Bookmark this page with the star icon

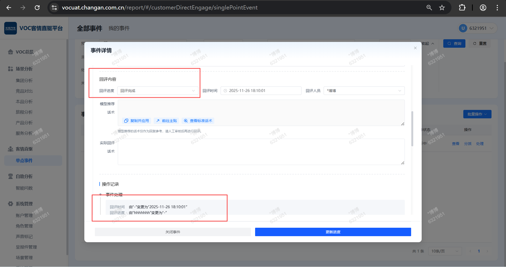click(x=442, y=8)
